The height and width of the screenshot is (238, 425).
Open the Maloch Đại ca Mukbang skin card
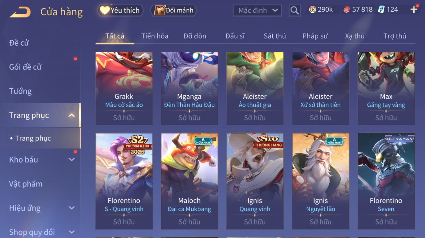point(189,181)
